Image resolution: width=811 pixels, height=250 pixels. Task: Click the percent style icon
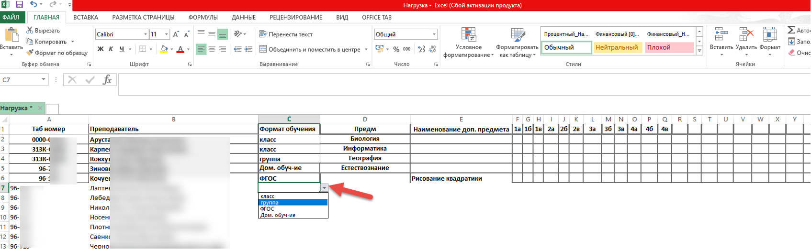coord(396,49)
